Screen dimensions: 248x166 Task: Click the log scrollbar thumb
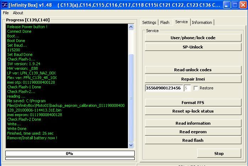point(131,98)
